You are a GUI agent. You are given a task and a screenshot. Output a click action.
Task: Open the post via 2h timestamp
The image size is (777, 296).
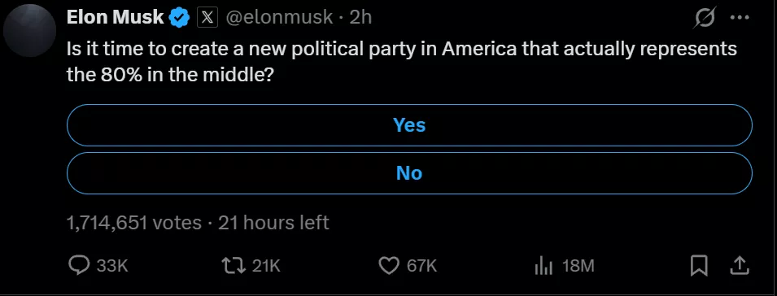(x=360, y=18)
